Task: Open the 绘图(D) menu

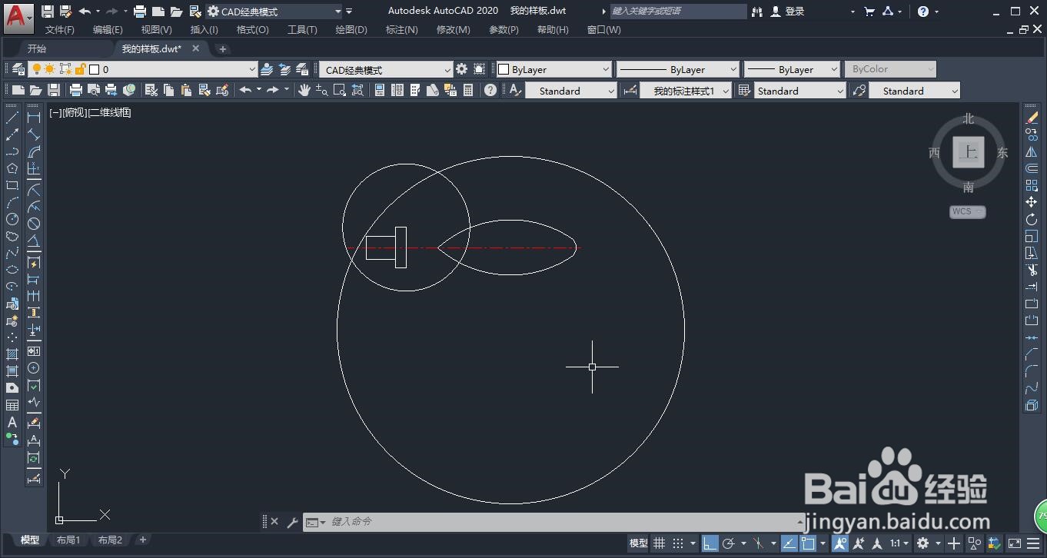Action: [x=351, y=29]
